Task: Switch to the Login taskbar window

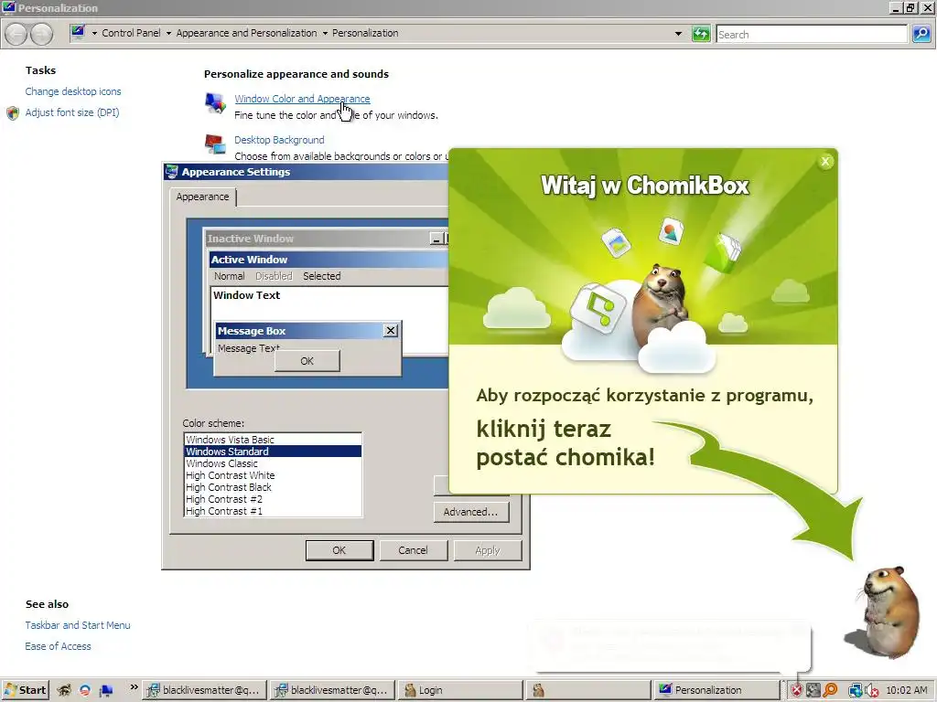Action: coord(459,690)
